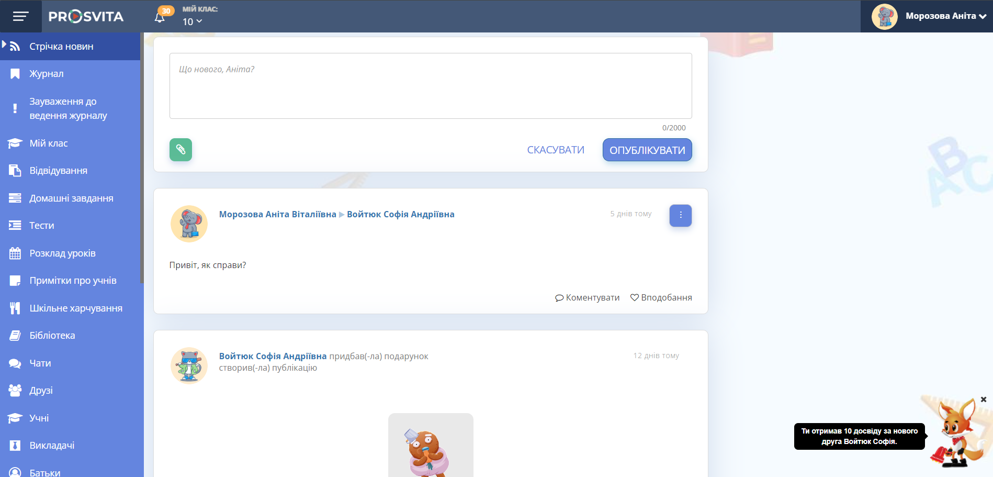
Task: Open Войтюк Софія Андріївна profile link
Action: [x=400, y=214]
